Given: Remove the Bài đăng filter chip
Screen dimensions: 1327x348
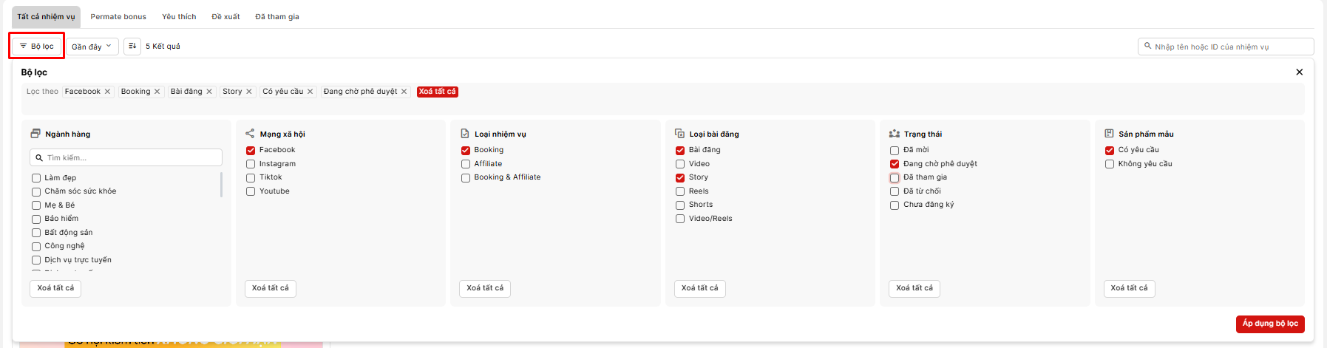Looking at the screenshot, I should pyautogui.click(x=209, y=92).
